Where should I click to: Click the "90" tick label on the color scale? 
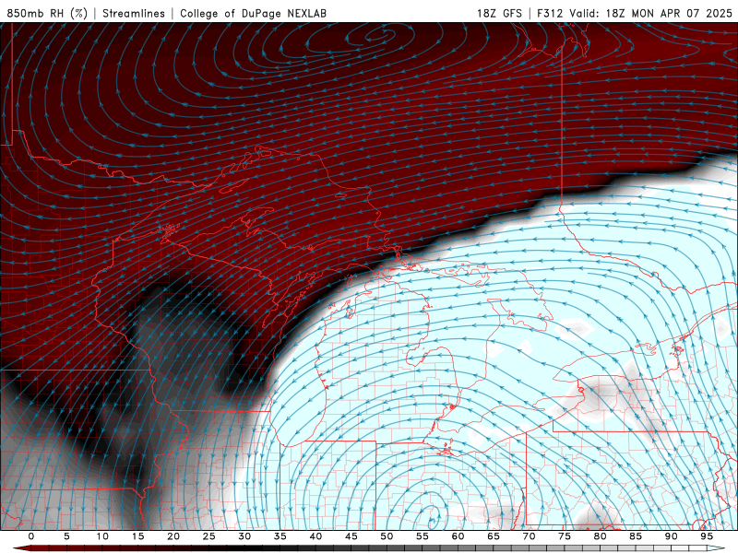[672, 536]
